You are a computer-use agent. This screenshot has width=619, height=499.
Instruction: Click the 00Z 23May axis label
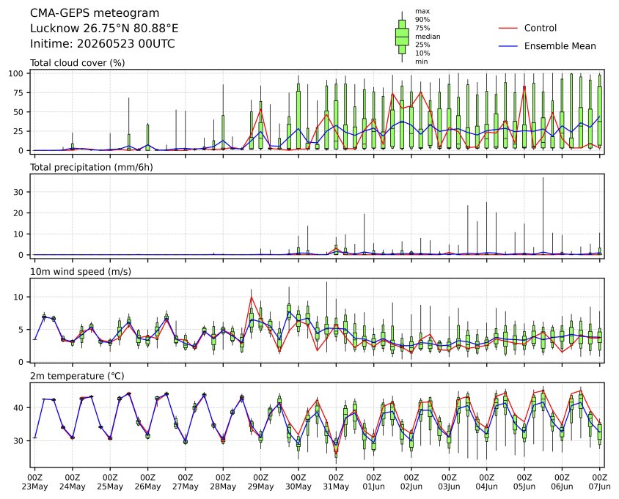(x=34, y=482)
